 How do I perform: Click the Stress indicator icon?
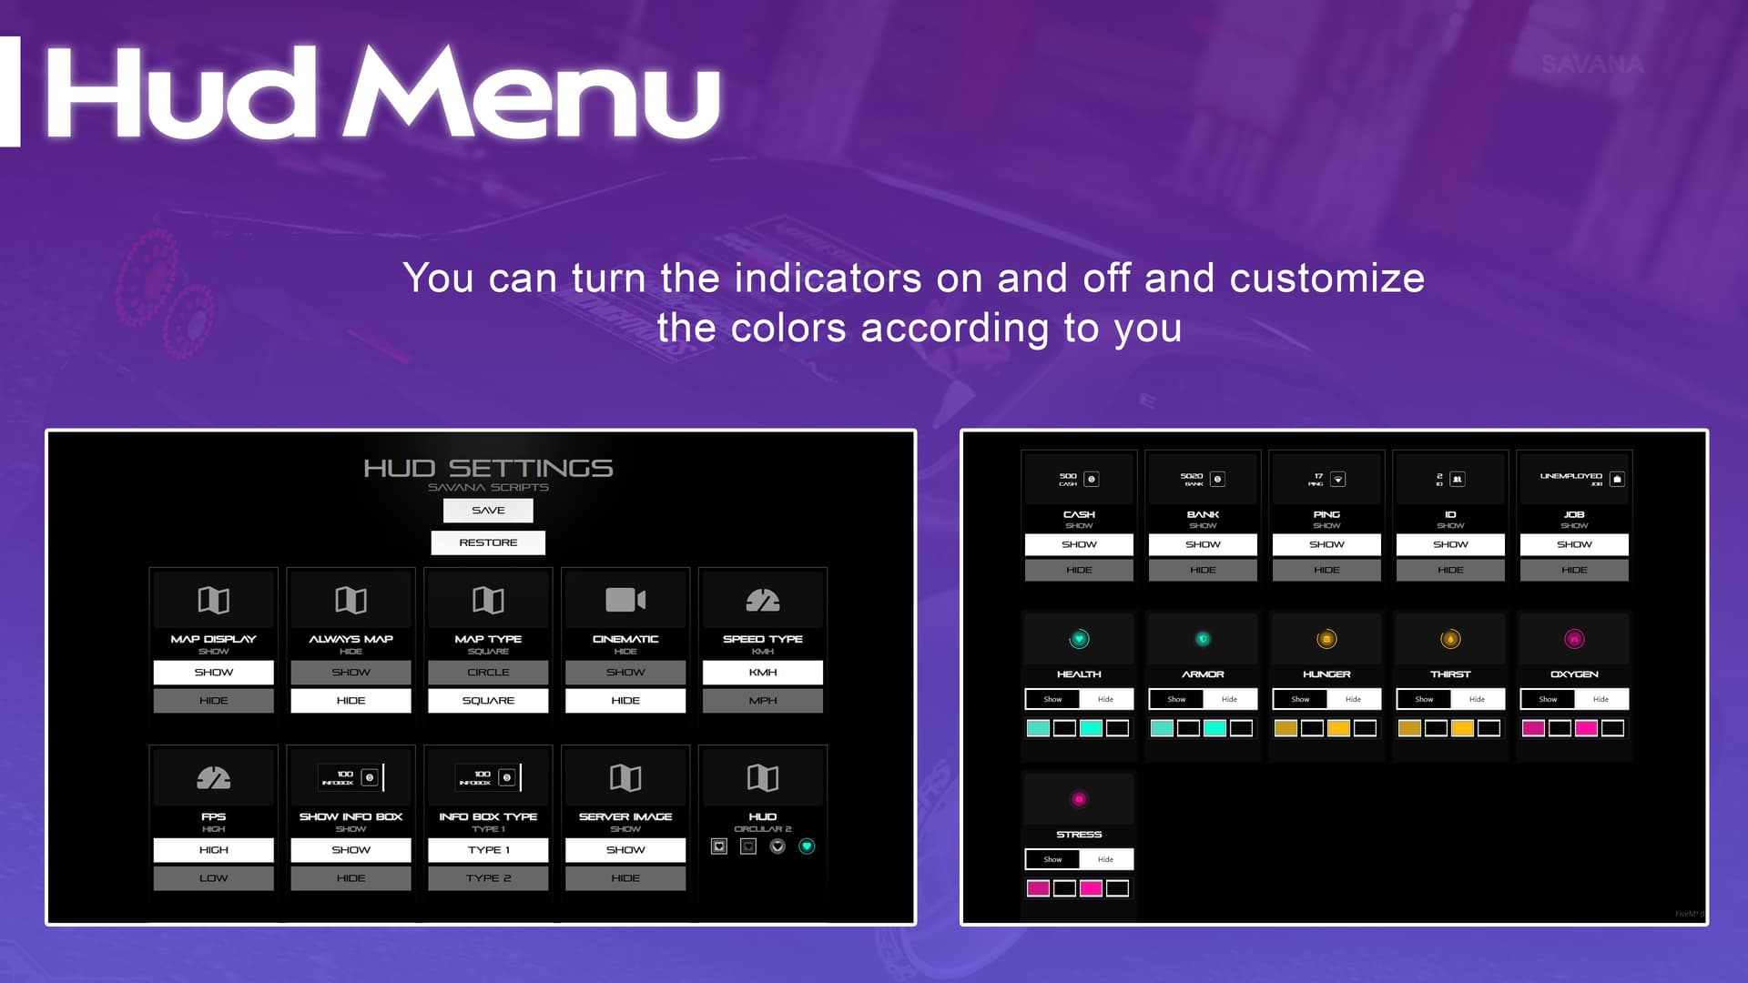pyautogui.click(x=1079, y=799)
